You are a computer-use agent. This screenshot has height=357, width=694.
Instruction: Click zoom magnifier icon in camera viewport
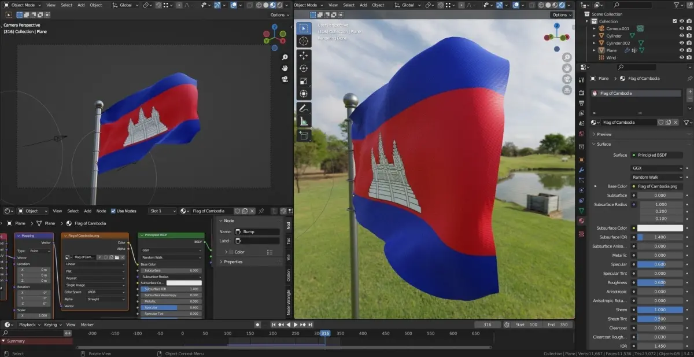click(x=285, y=57)
